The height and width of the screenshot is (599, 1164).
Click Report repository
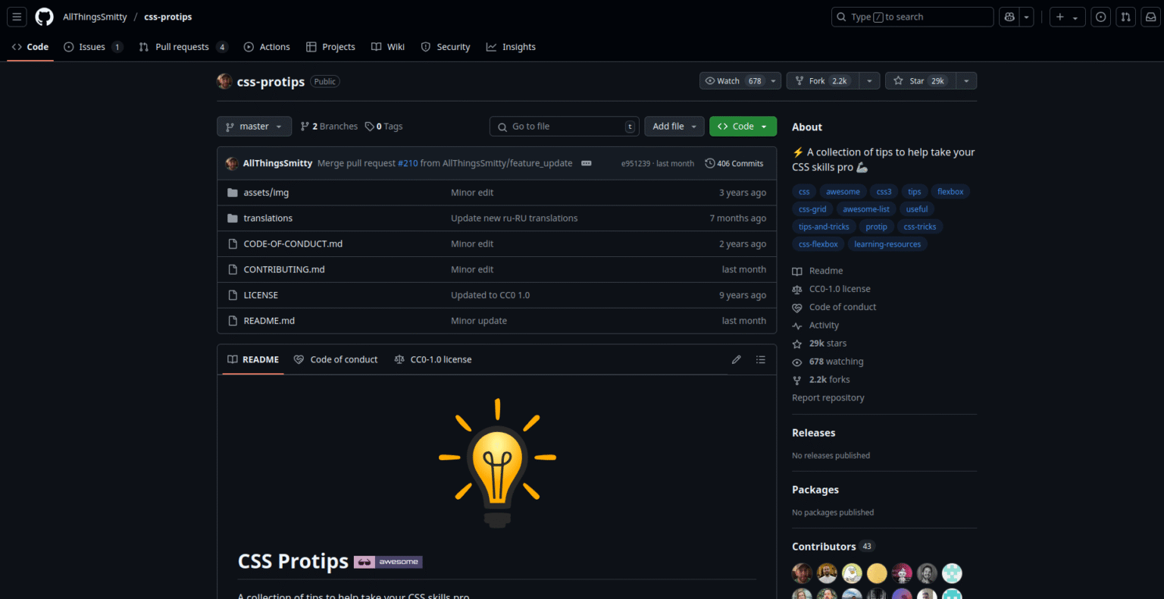pos(828,397)
